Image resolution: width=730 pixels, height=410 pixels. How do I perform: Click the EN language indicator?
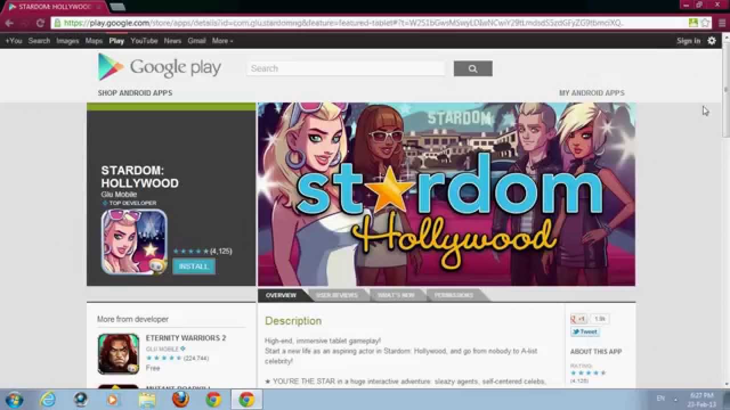point(661,399)
